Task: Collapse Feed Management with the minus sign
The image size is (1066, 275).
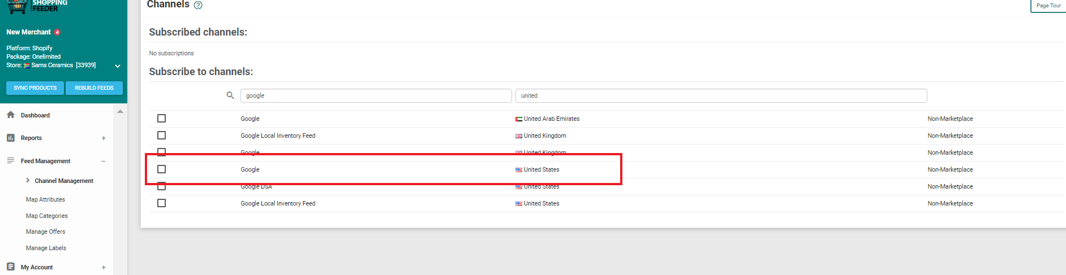Action: [104, 161]
